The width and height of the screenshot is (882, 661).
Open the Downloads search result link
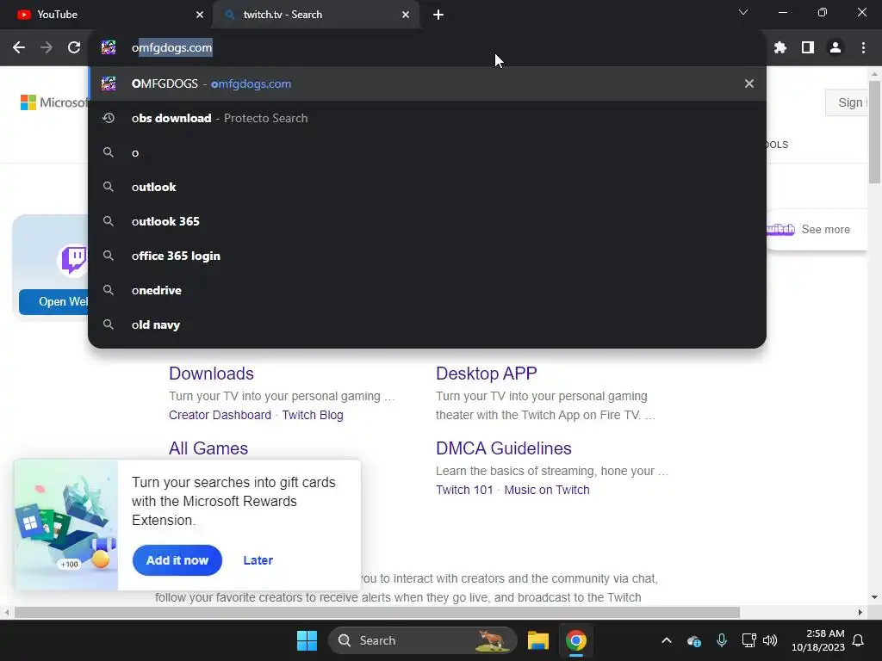point(211,374)
